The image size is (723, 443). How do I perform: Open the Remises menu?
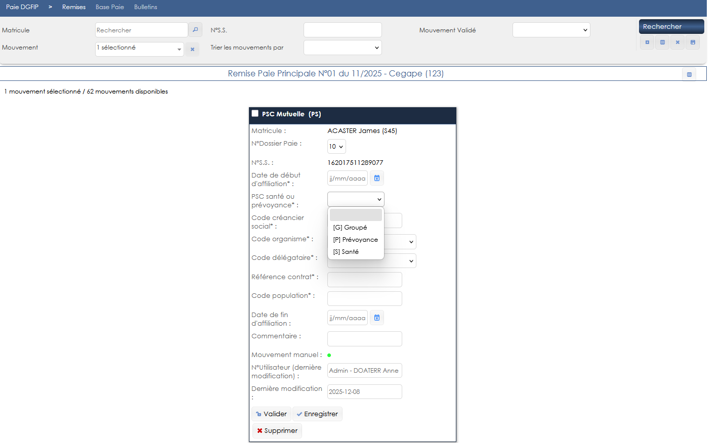coord(74,7)
